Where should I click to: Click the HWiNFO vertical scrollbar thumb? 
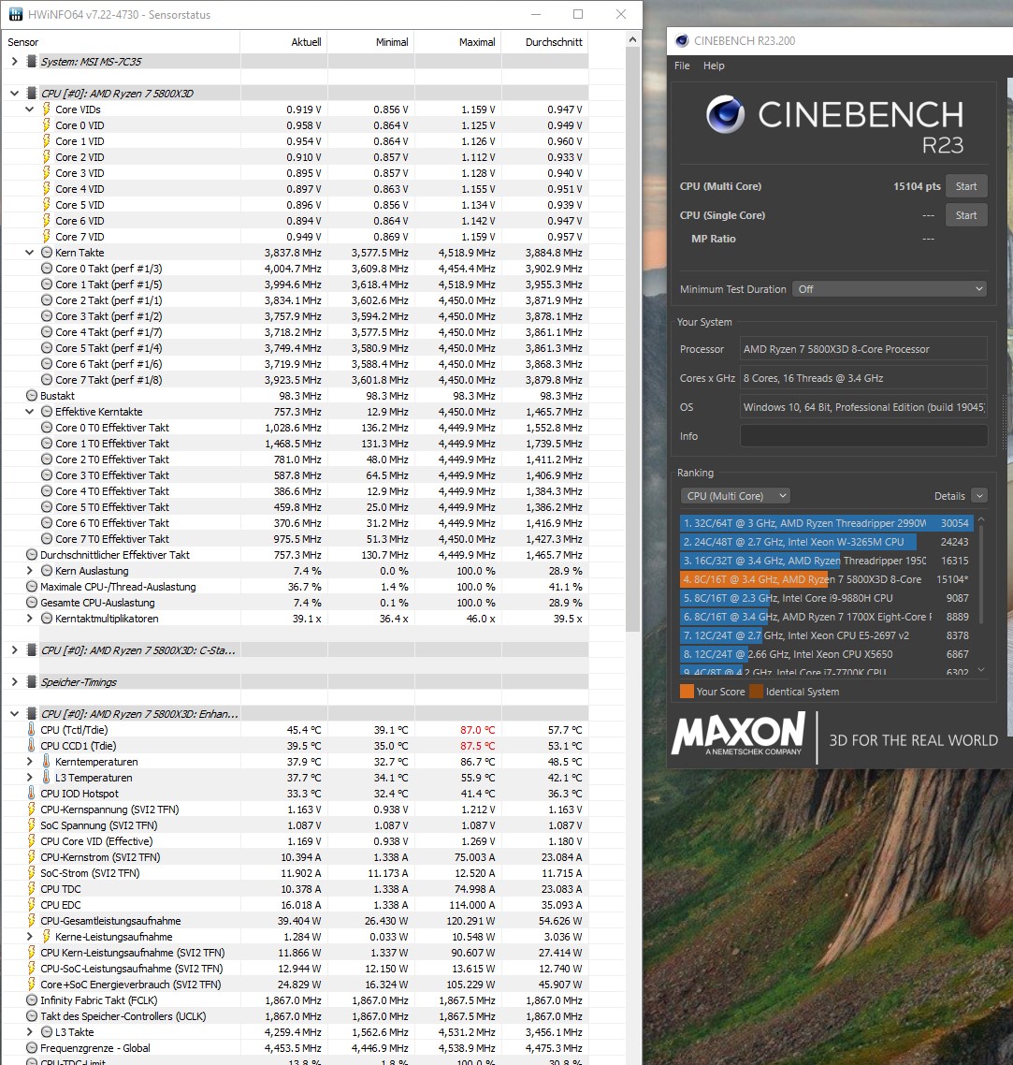pyautogui.click(x=632, y=340)
